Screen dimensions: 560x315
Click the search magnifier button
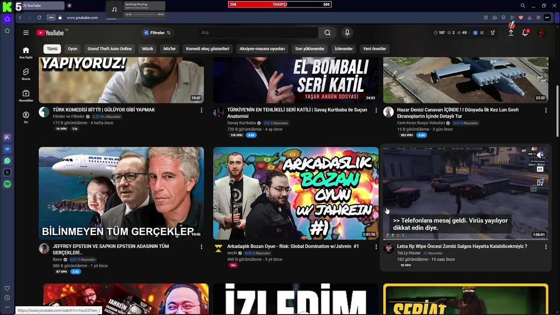click(327, 33)
